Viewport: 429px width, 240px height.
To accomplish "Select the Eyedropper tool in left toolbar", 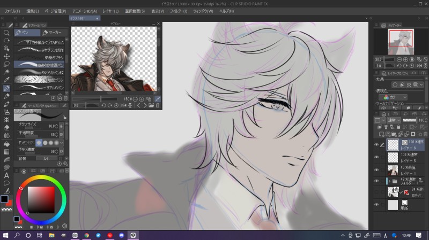I will 6,80.
